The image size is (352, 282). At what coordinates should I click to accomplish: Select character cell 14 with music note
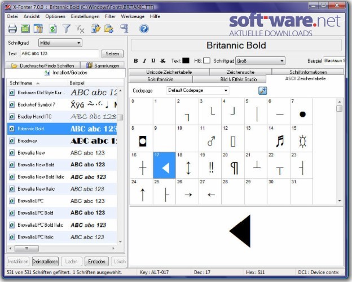click(279, 139)
